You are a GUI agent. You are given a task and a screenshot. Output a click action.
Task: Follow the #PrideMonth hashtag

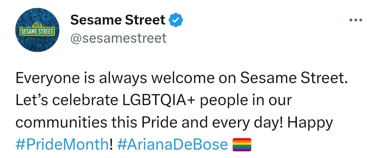(62, 144)
